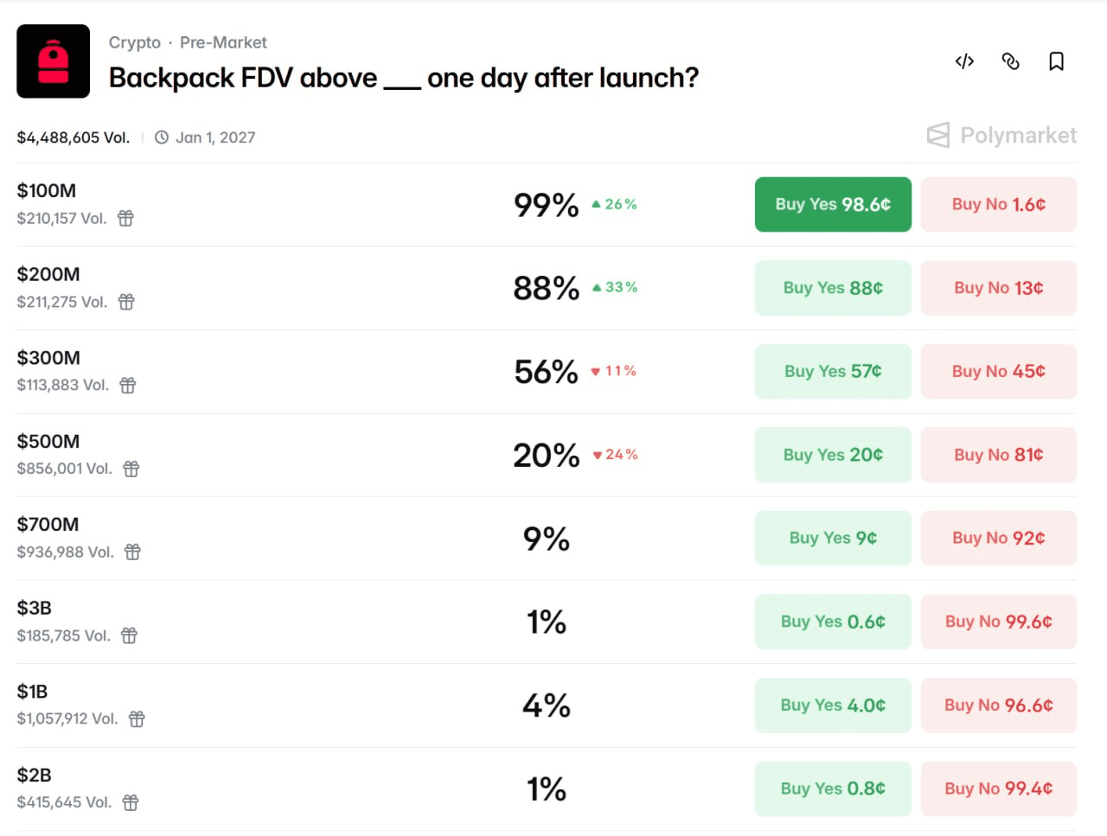Bookmark this Backpack FDV market

tap(1056, 61)
